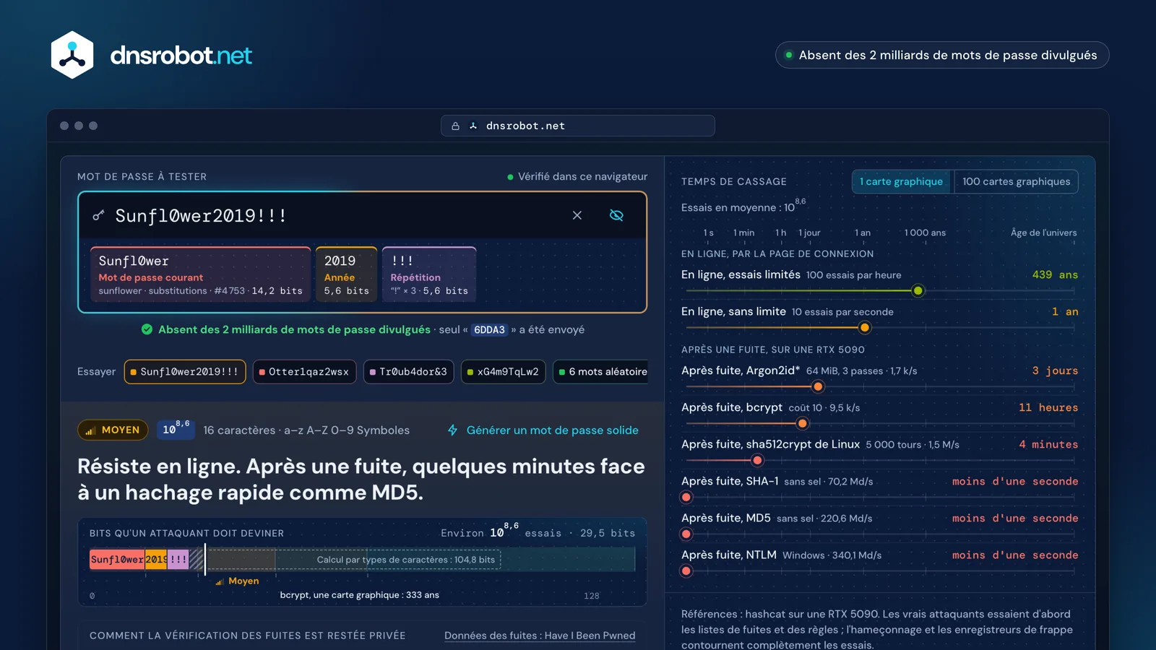Switch to 100 cartes graphiques tab
This screenshot has height=650, width=1156.
pos(1016,181)
